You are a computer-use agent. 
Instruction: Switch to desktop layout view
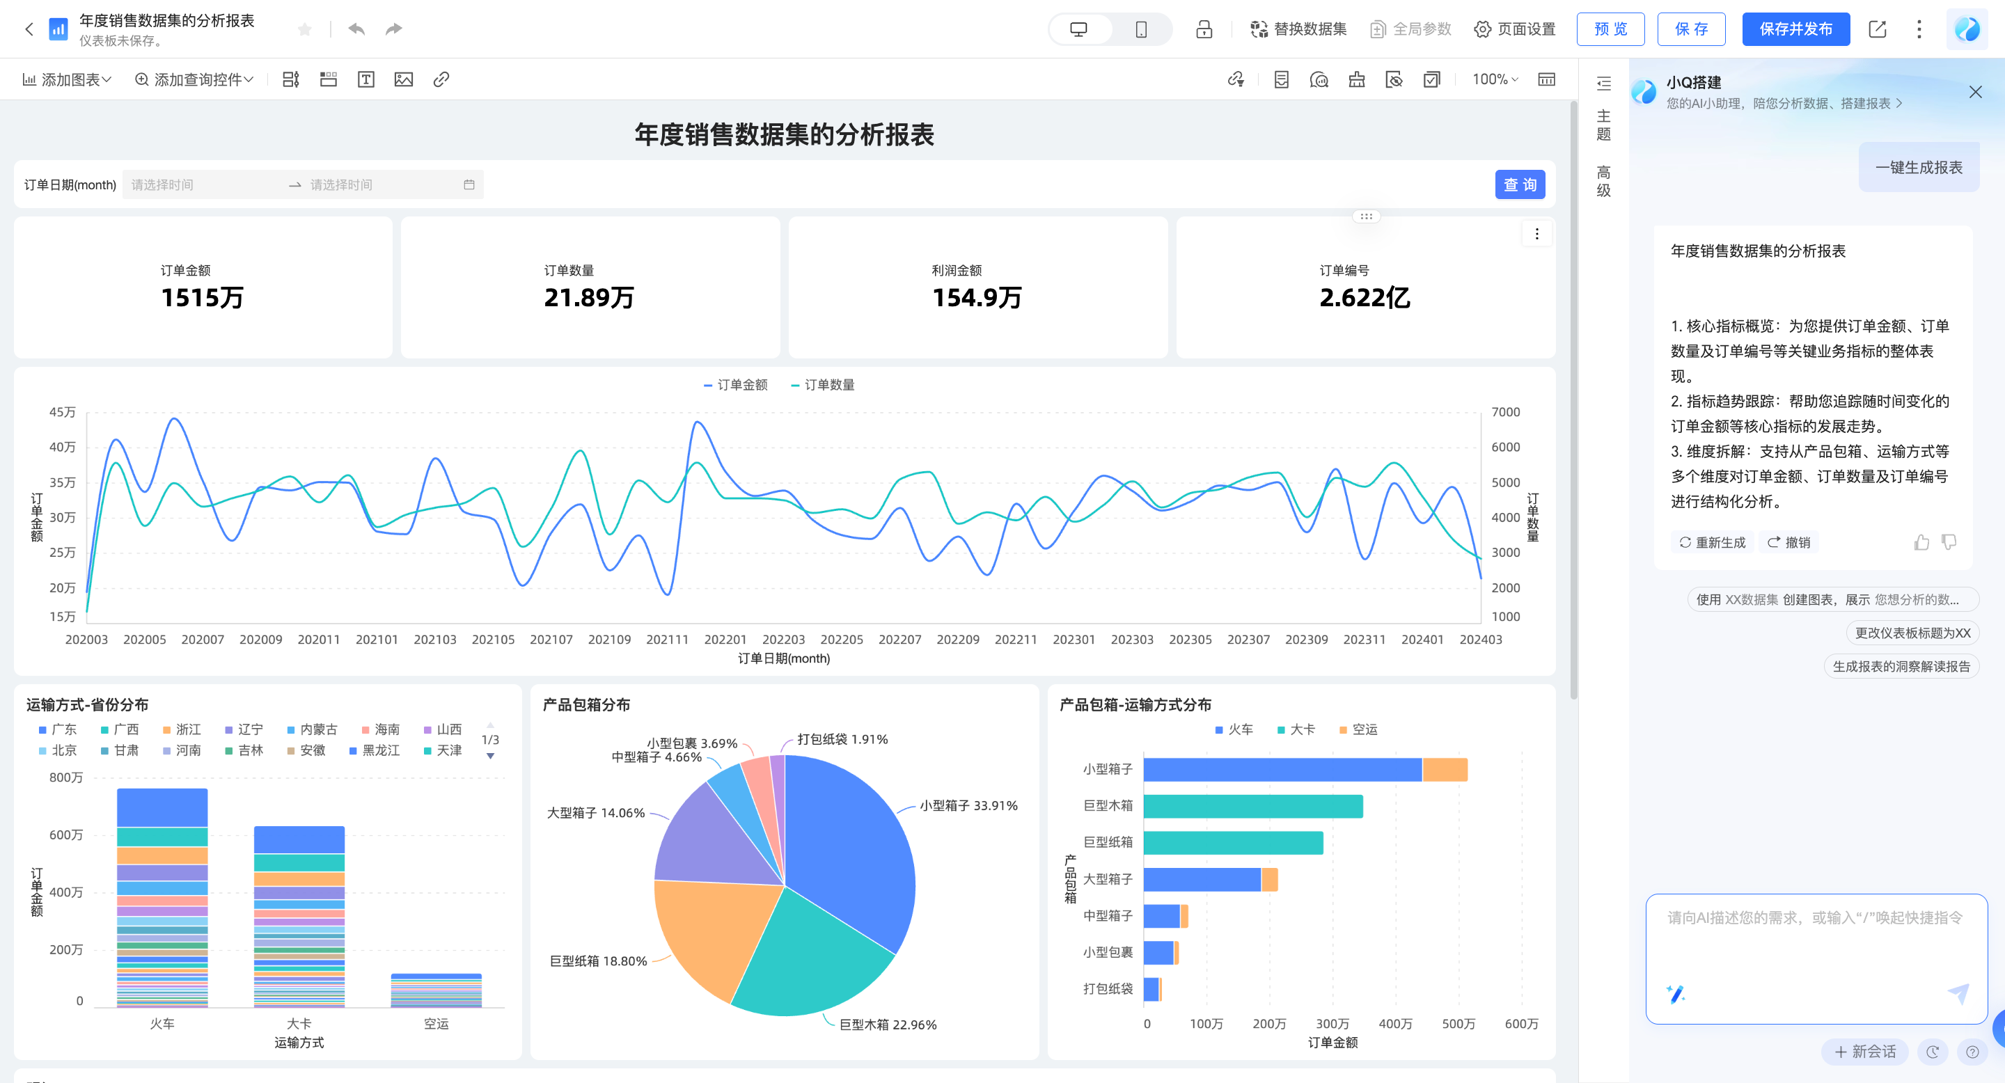point(1079,29)
